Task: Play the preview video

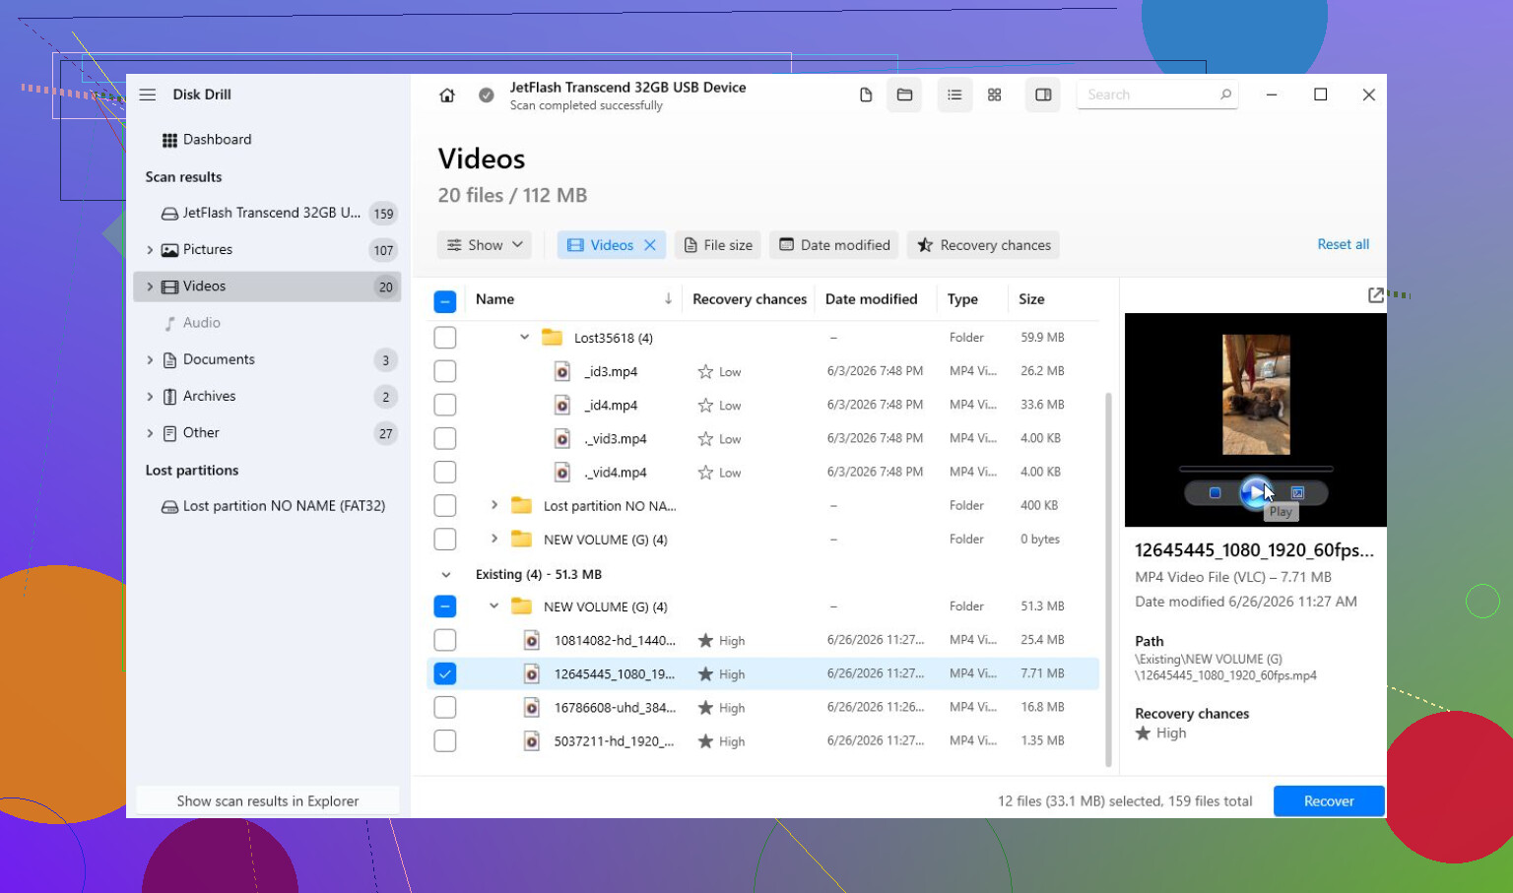Action: pos(1256,492)
